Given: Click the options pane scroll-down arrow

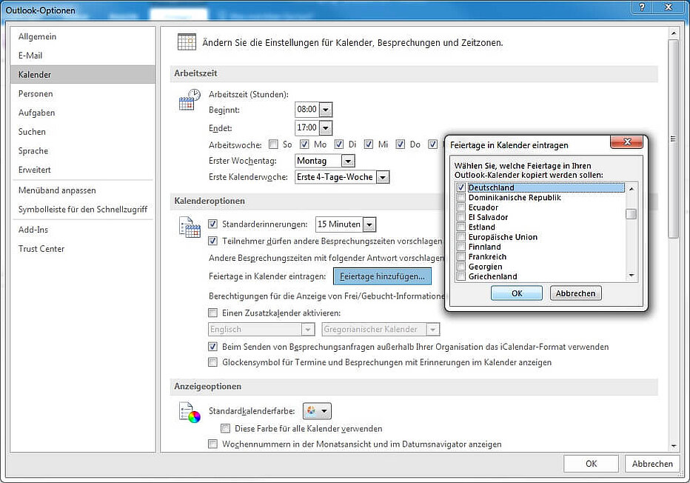Looking at the screenshot, I should tap(673, 446).
